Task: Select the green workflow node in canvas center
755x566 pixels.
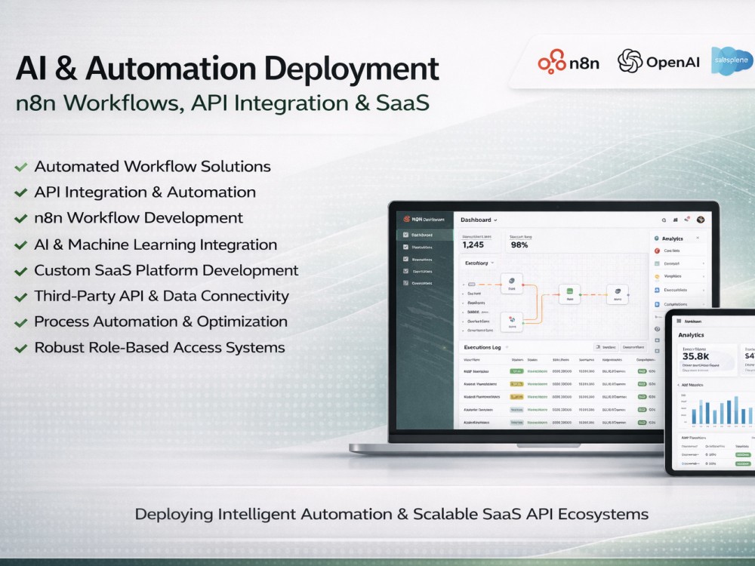Action: 569,294
